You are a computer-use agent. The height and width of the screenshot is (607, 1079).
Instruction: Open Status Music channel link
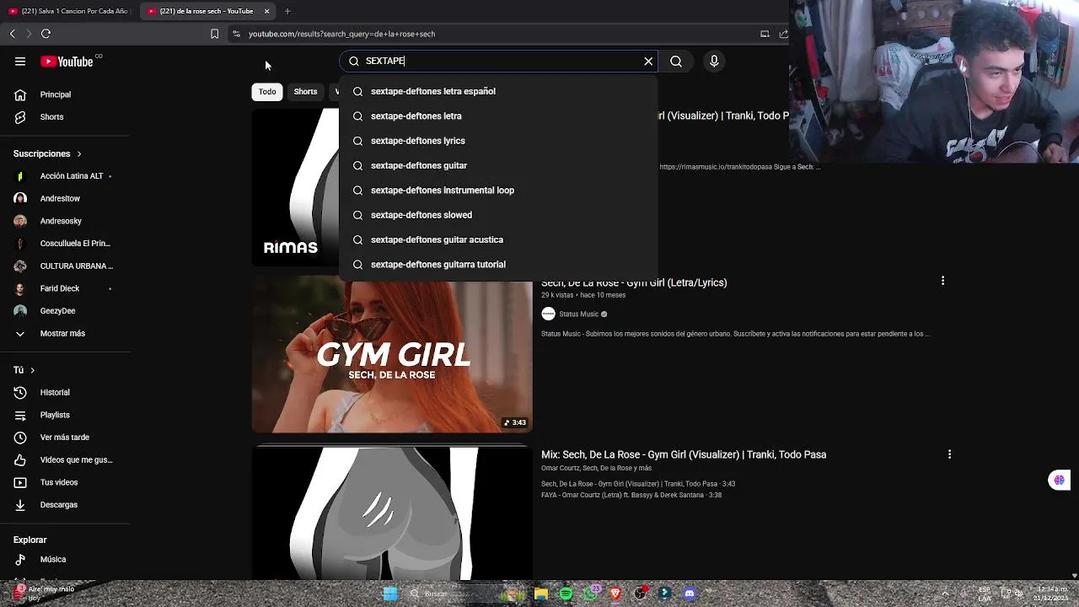[x=578, y=314]
